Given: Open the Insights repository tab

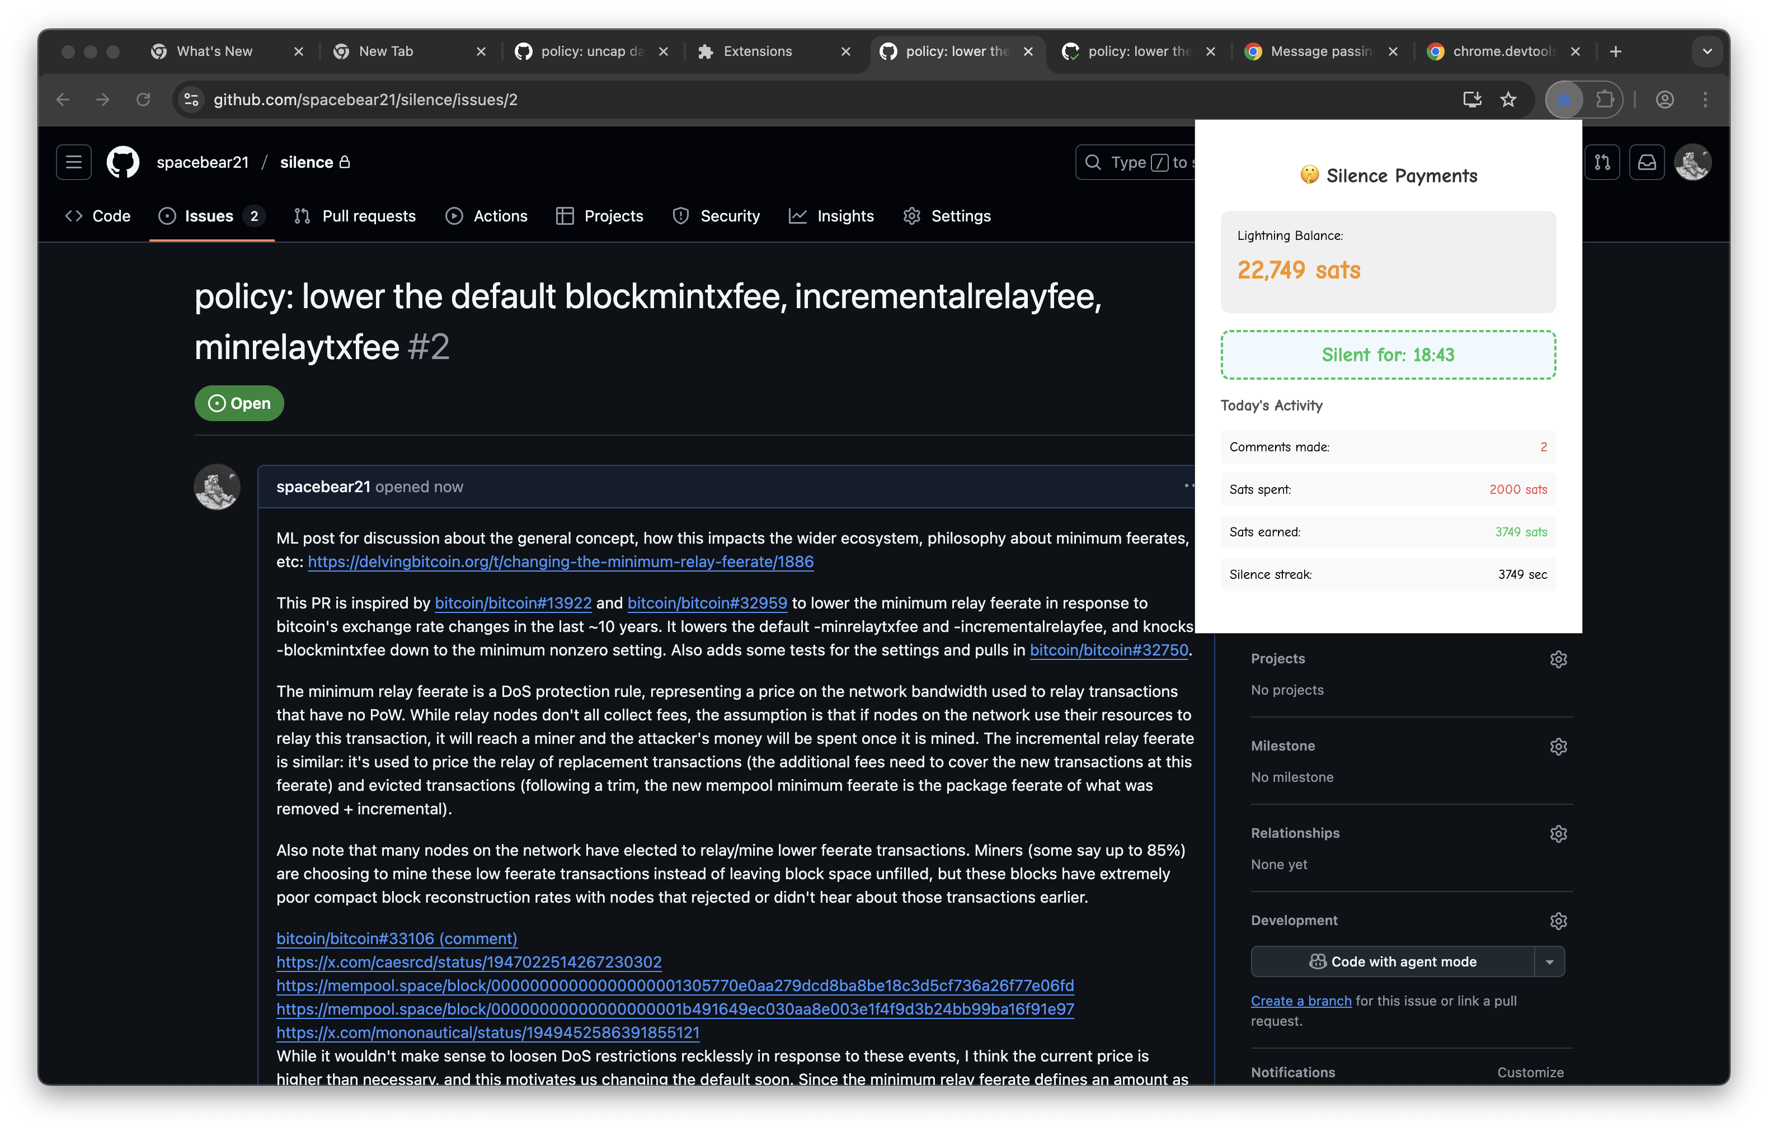Looking at the screenshot, I should pos(831,216).
